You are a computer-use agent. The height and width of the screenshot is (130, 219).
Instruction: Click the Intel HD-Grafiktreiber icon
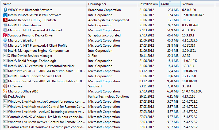(5, 25)
